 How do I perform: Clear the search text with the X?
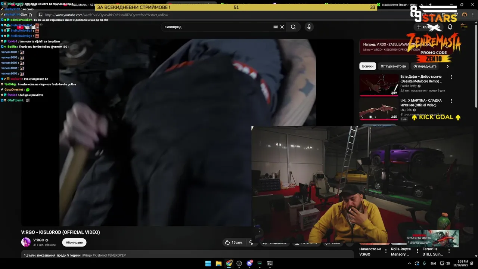point(282,27)
